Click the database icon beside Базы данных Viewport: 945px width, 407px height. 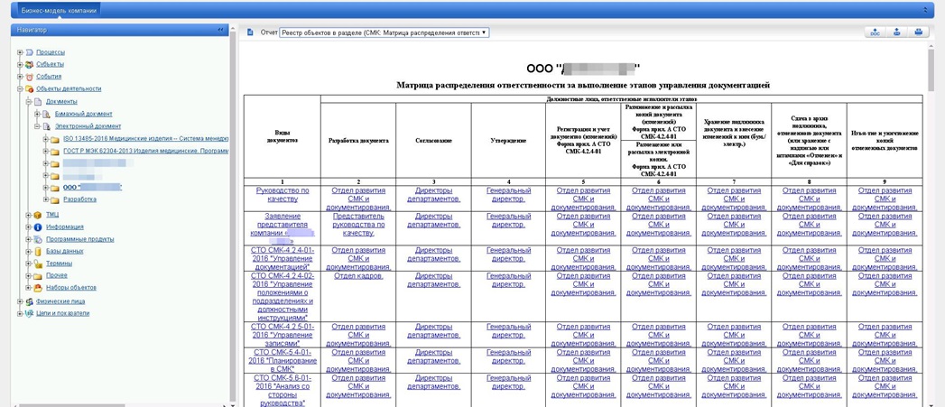point(38,252)
